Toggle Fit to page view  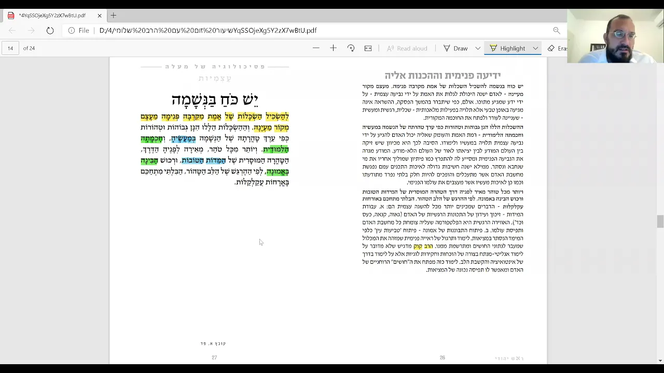tap(368, 48)
